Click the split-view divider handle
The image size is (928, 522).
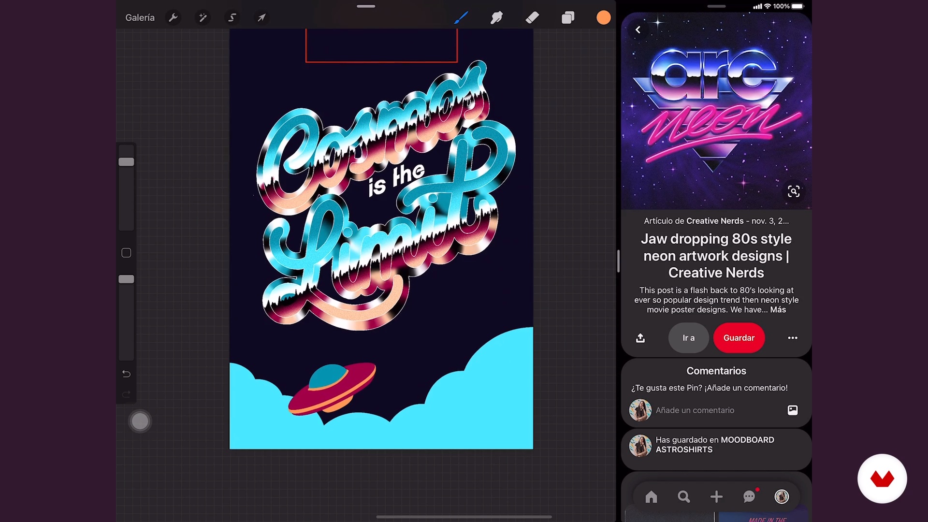pyautogui.click(x=618, y=261)
